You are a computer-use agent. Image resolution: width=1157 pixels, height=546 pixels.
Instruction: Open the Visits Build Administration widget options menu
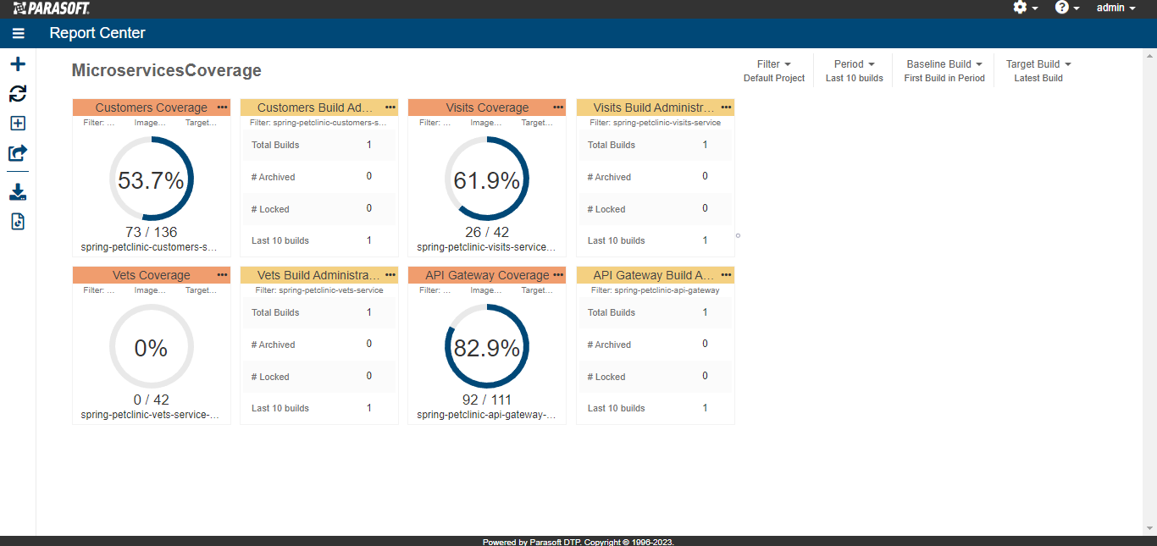coord(727,108)
